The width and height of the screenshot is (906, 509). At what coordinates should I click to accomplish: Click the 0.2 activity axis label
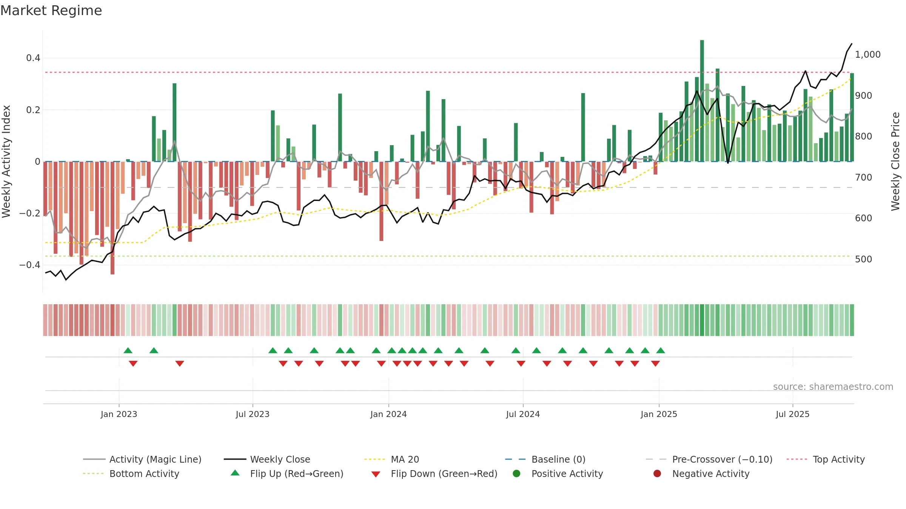[33, 110]
